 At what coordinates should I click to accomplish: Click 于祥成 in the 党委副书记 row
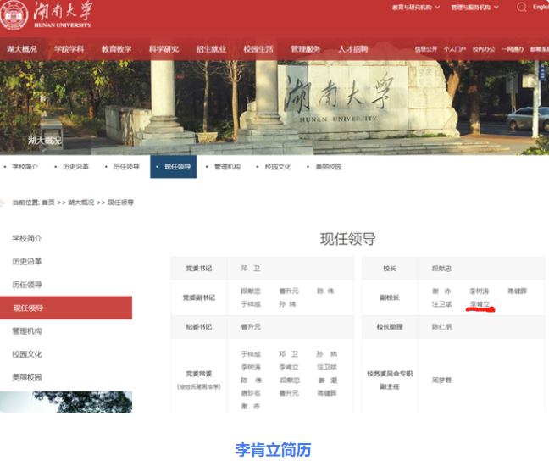(x=251, y=304)
